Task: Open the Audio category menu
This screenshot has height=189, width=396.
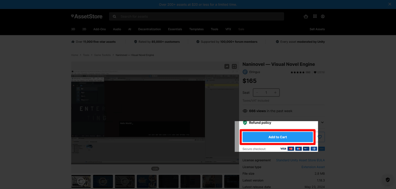Action: (x=117, y=29)
